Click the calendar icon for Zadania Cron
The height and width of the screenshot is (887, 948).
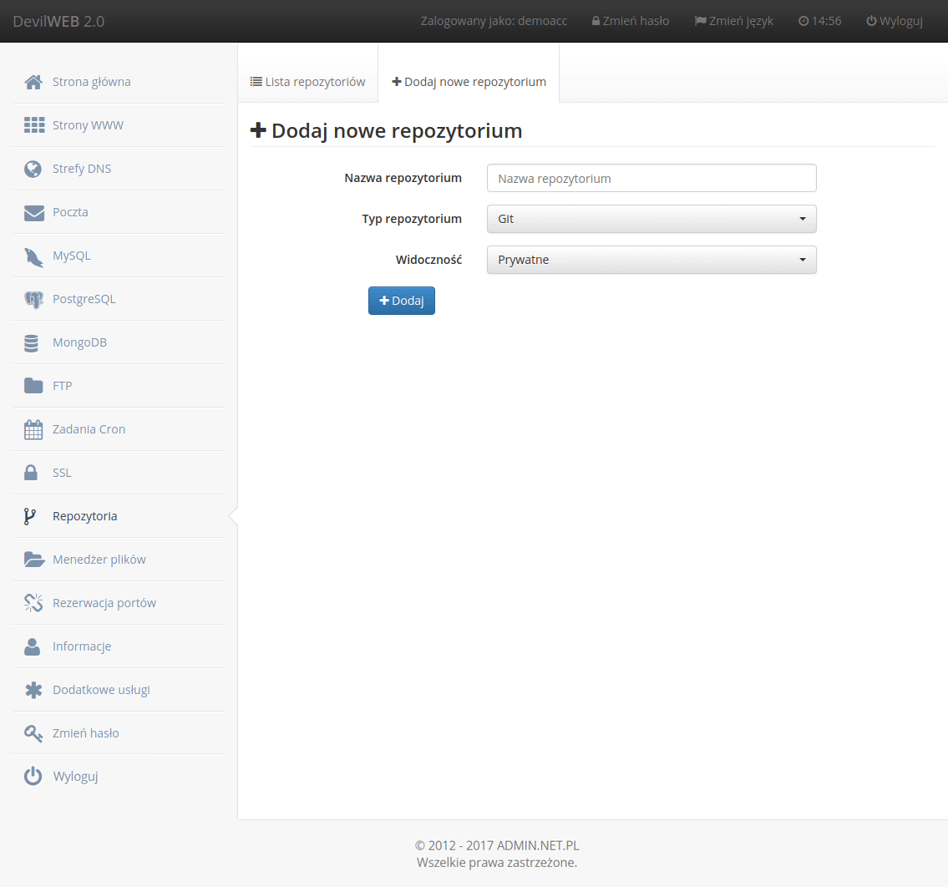tap(33, 430)
